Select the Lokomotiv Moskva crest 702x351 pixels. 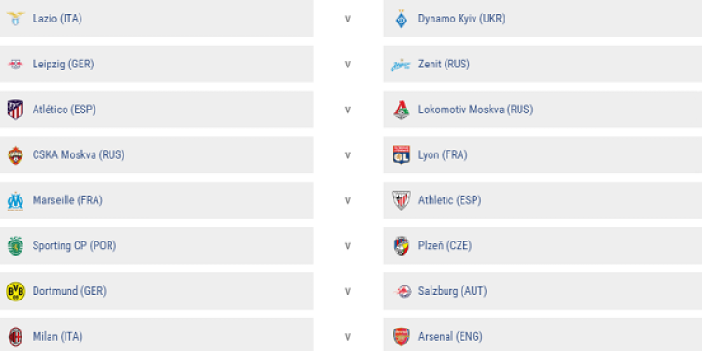coord(402,110)
